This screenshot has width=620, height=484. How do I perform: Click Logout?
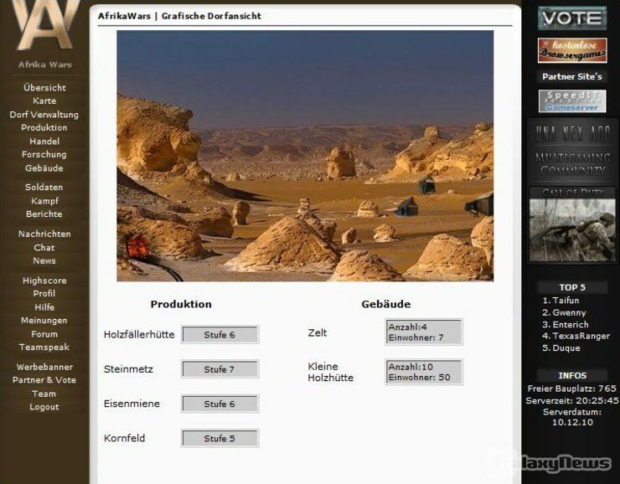(44, 407)
